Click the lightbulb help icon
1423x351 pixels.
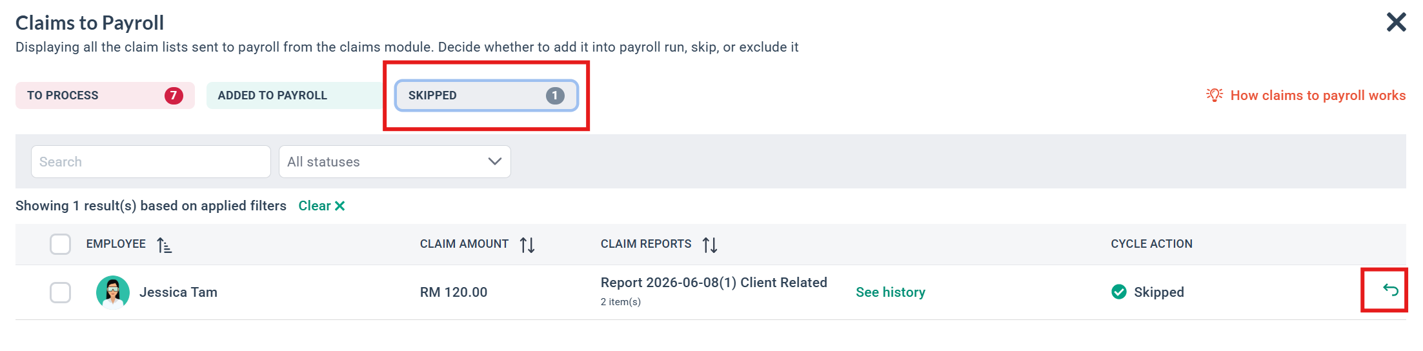coord(1215,95)
